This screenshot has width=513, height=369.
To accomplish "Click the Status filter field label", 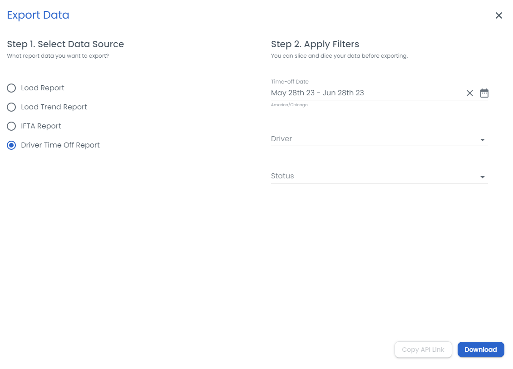I will 282,176.
